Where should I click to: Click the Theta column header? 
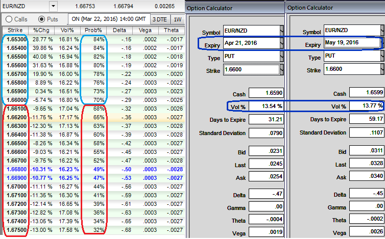pyautogui.click(x=171, y=30)
